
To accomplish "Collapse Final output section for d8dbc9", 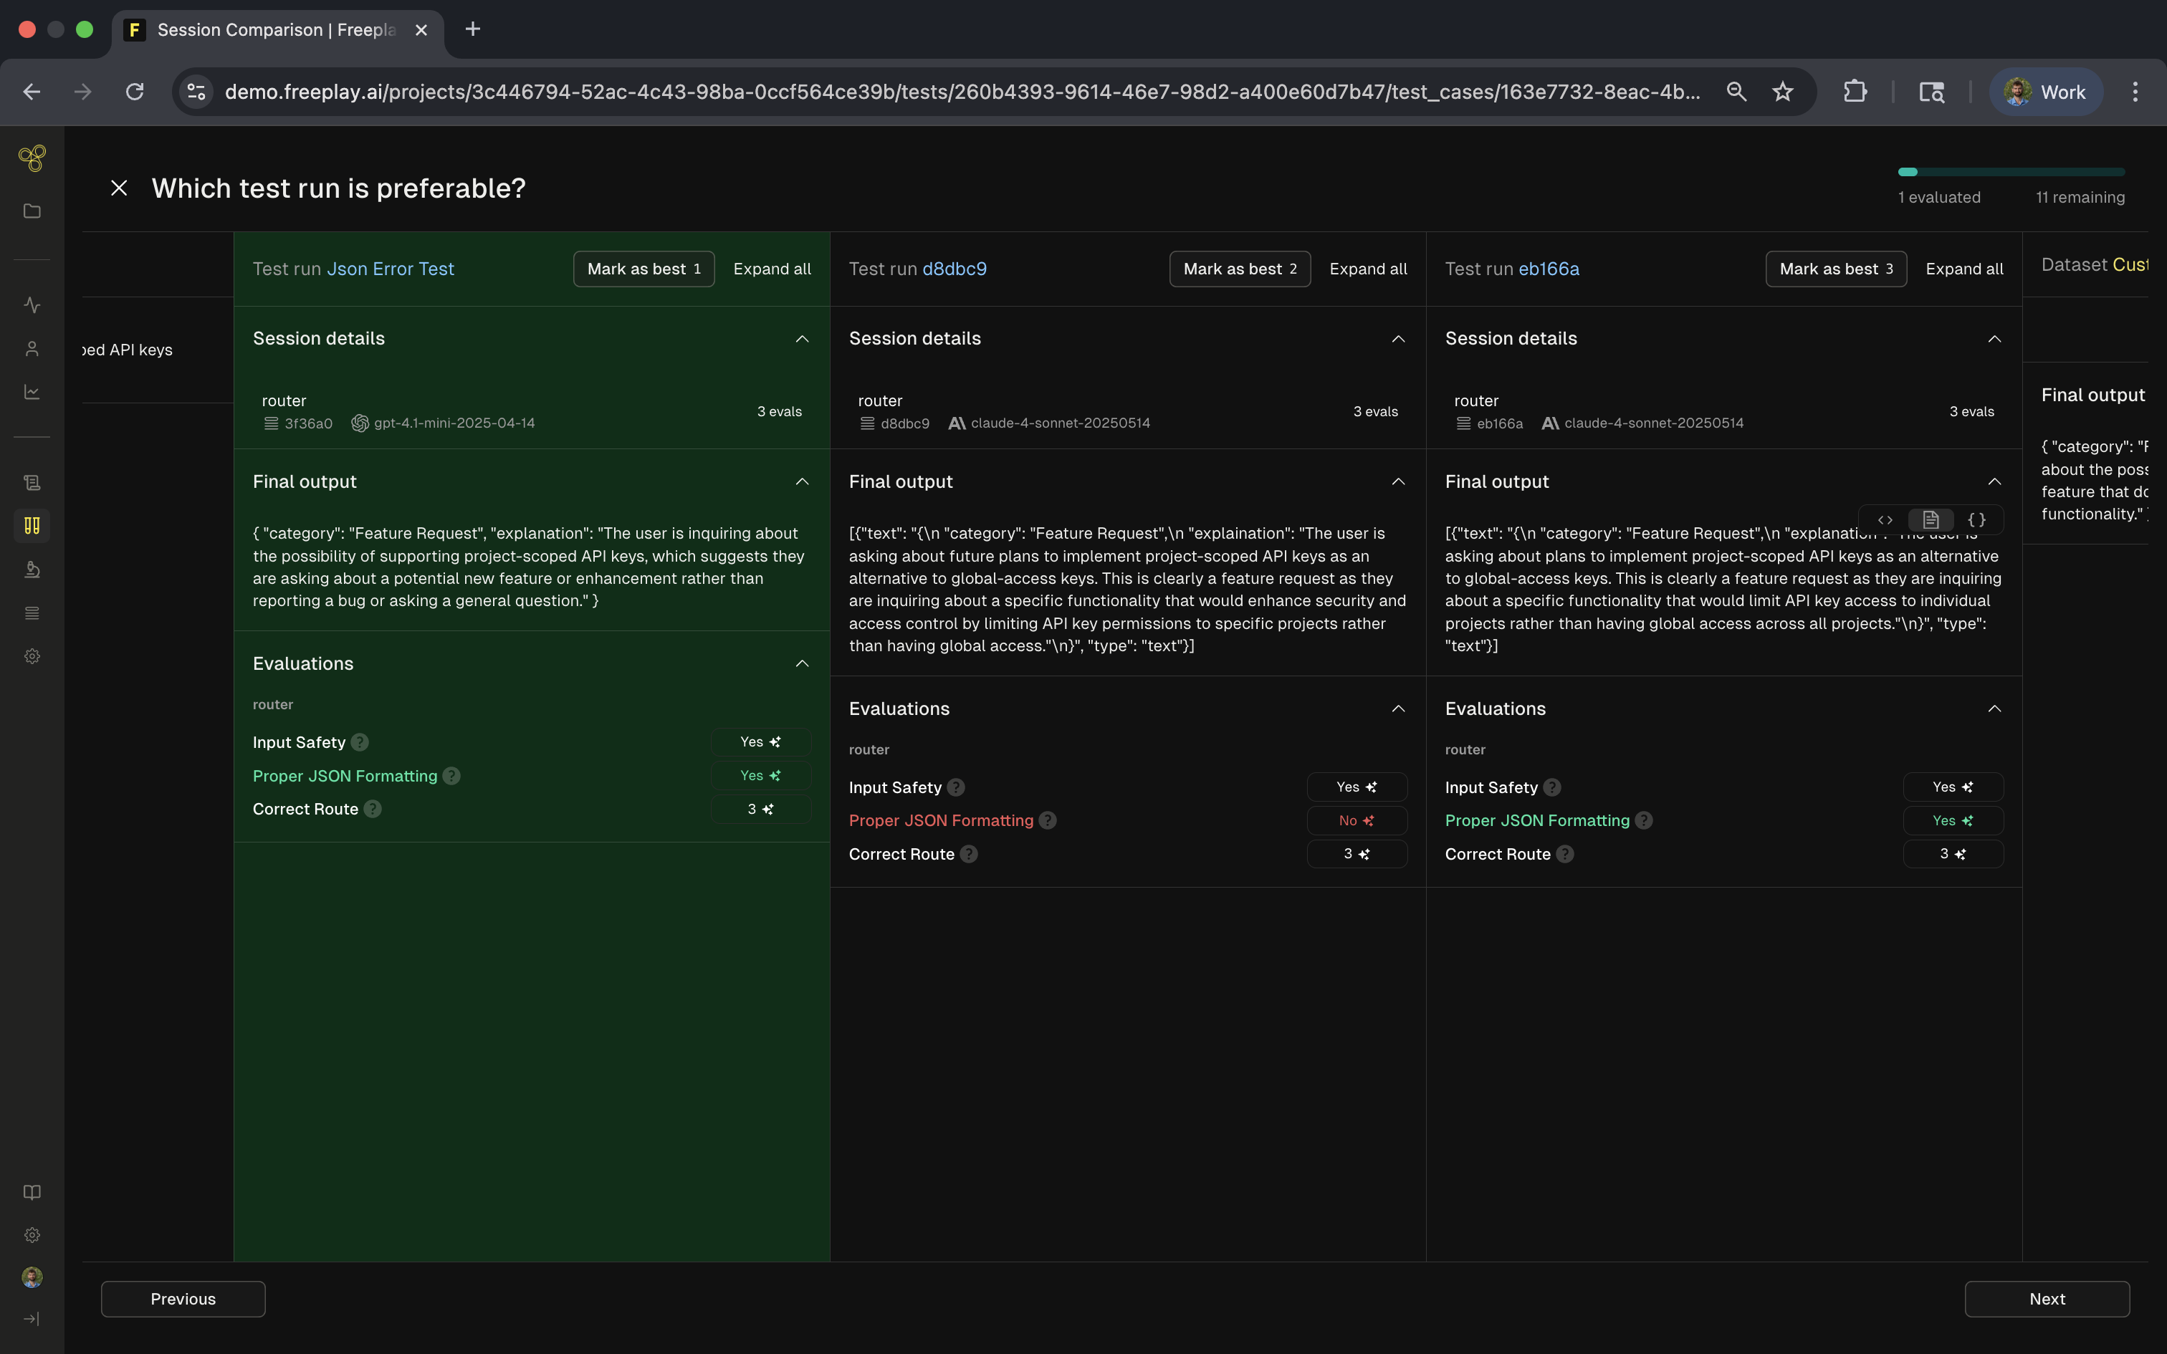I will (x=1398, y=481).
